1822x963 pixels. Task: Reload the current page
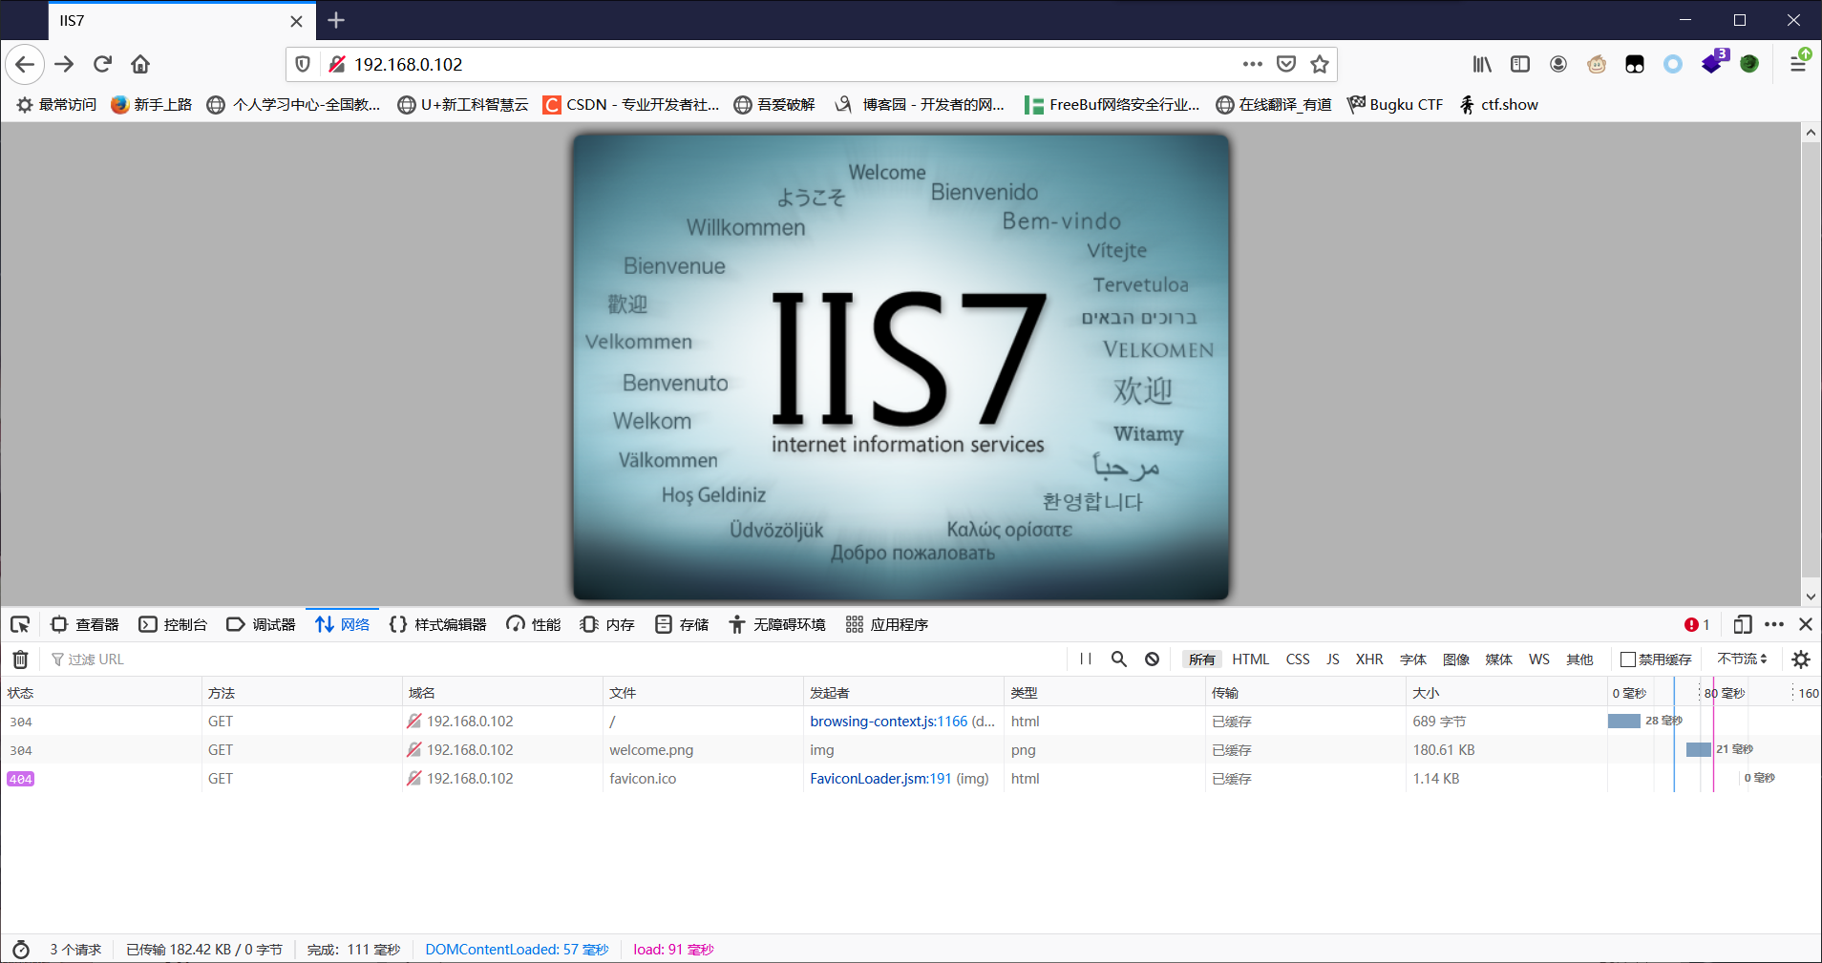[x=102, y=64]
